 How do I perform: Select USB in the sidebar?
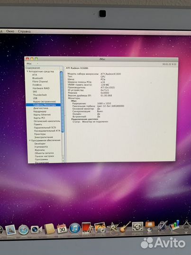[x=35, y=98]
